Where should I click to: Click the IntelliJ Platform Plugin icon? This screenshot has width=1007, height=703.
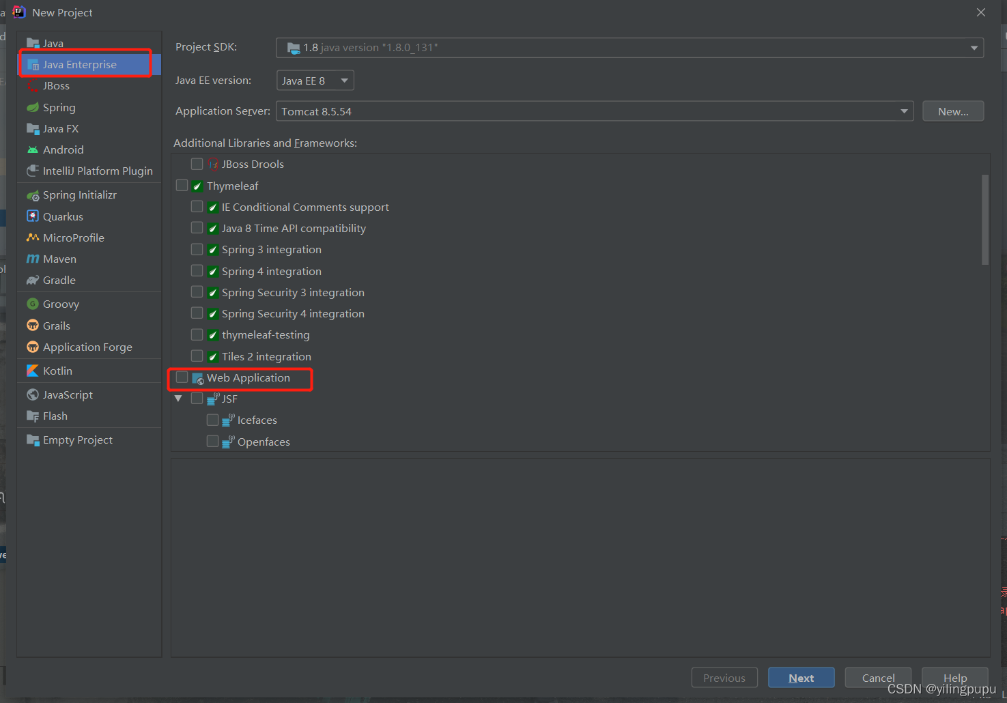point(33,171)
